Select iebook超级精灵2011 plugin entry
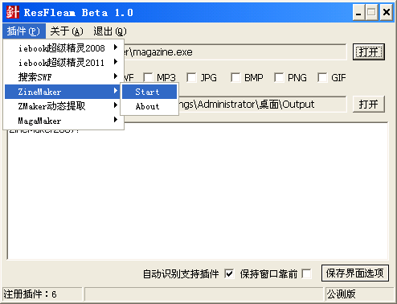397x304 pixels. click(x=64, y=63)
